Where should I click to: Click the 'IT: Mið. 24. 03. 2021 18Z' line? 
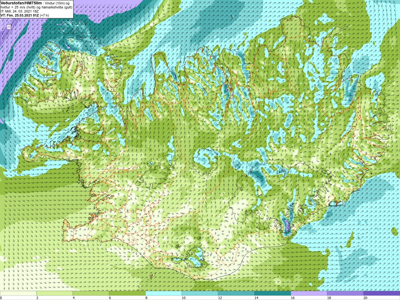[20, 11]
